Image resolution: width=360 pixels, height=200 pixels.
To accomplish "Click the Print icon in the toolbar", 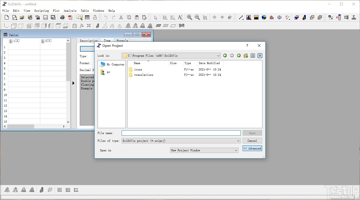I will (x=62, y=18).
